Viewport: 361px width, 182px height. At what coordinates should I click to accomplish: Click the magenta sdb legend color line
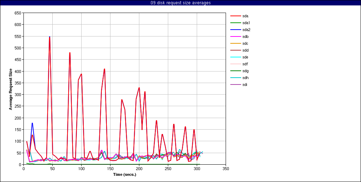pos(235,36)
